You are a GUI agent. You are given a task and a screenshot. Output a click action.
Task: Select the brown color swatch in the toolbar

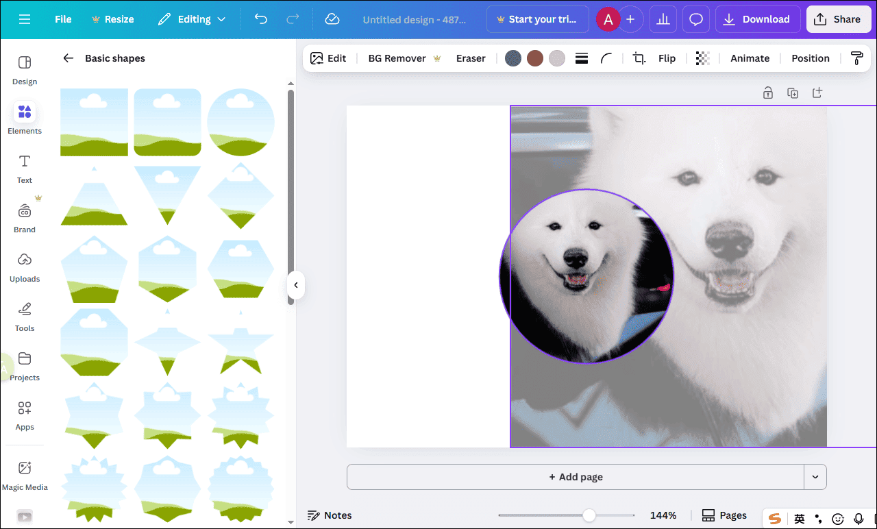point(535,58)
